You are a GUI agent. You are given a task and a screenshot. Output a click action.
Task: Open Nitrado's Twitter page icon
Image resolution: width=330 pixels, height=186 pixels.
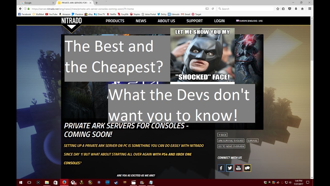coord(230,168)
